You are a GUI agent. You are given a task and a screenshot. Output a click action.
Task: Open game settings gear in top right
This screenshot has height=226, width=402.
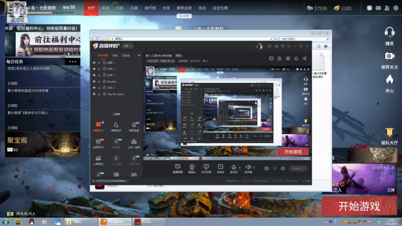click(x=396, y=8)
